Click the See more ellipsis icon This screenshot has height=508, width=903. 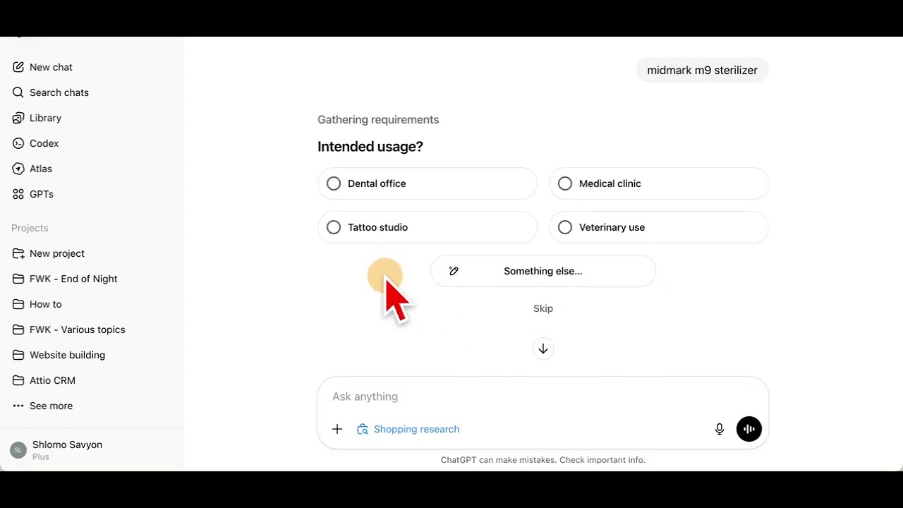point(18,406)
